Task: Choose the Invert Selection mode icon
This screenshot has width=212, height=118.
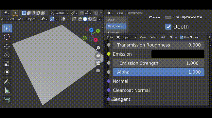Action: pyautogui.click(x=38, y=13)
